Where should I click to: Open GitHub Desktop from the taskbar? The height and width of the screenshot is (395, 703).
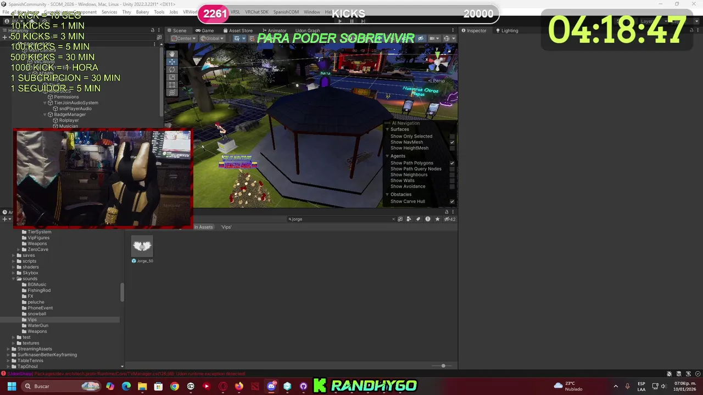pyautogui.click(x=303, y=386)
